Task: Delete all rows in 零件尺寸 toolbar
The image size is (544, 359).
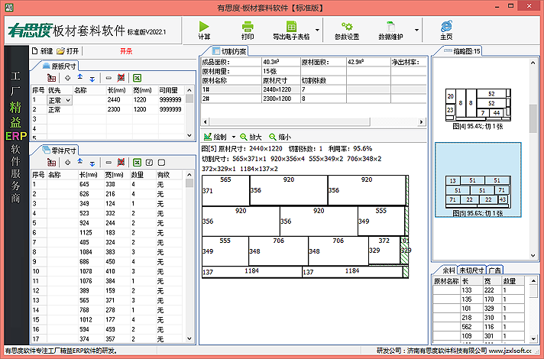Action: pos(121,163)
